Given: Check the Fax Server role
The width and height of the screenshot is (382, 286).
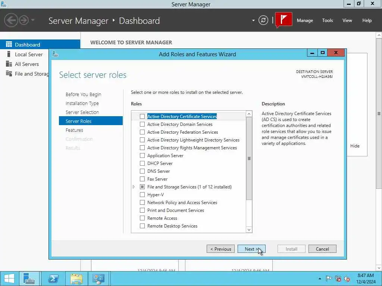Looking at the screenshot, I should (142, 179).
